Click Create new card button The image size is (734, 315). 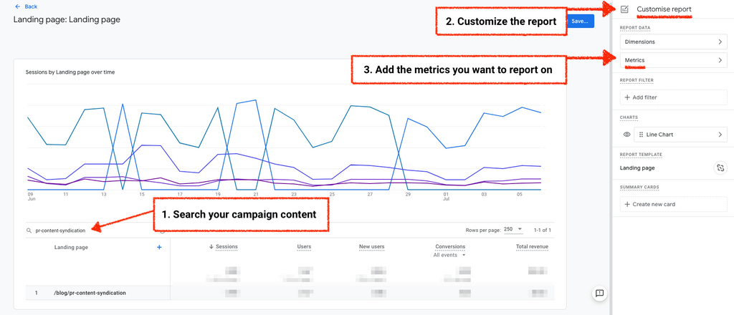pos(673,204)
